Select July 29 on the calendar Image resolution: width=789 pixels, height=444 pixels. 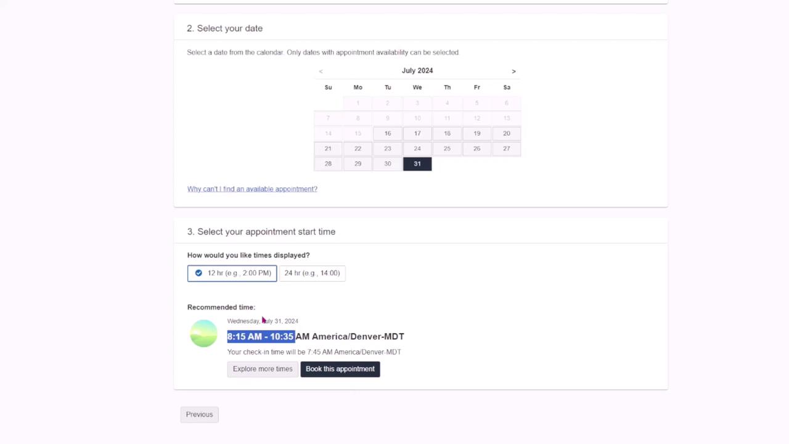[358, 163]
